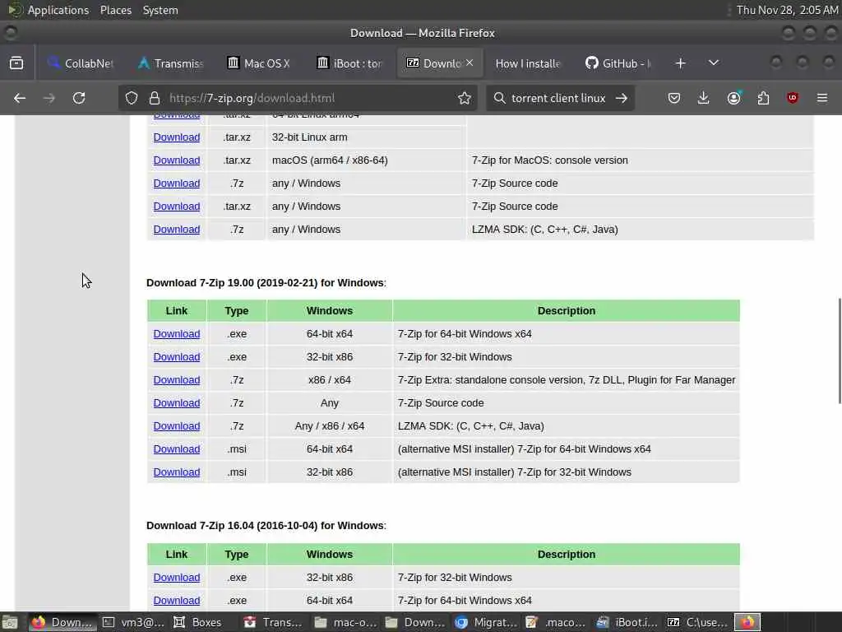Switch to iBoot.i... taskbar window
The height and width of the screenshot is (632, 842).
(x=627, y=622)
